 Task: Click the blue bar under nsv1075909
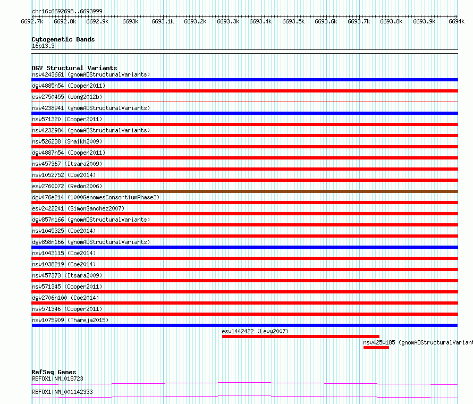click(244, 325)
